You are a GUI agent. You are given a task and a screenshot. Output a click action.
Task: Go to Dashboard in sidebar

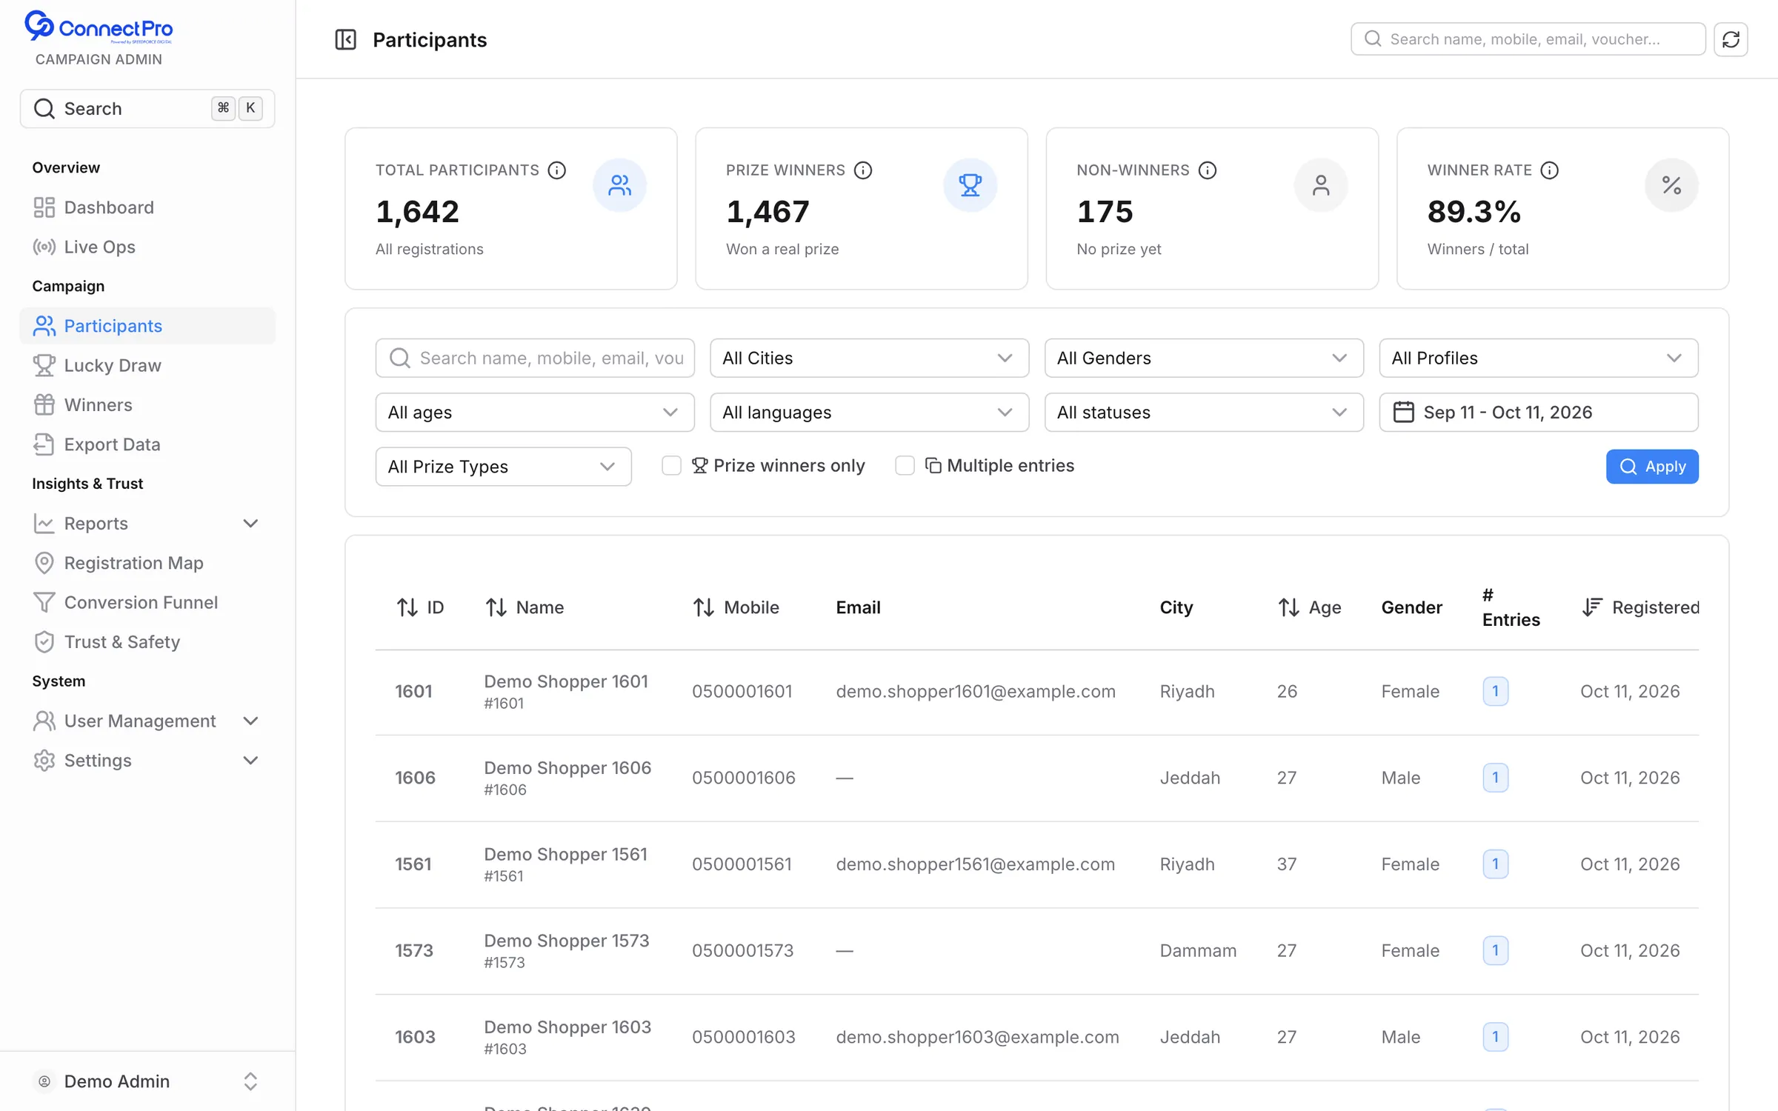[147, 207]
